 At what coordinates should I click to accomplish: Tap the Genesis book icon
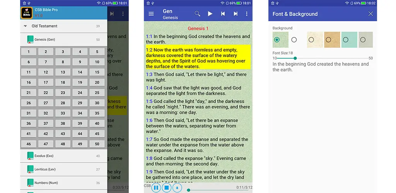coord(30,39)
